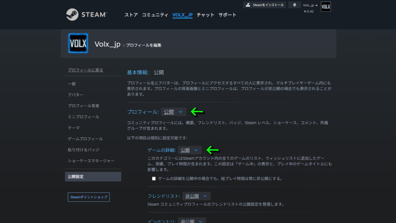Click the Volx_jp profile name heading
The height and width of the screenshot is (223, 396).
[107, 44]
